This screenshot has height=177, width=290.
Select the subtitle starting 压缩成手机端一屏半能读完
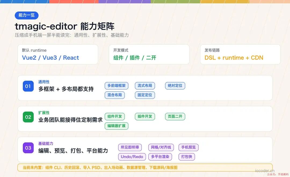click(72, 35)
